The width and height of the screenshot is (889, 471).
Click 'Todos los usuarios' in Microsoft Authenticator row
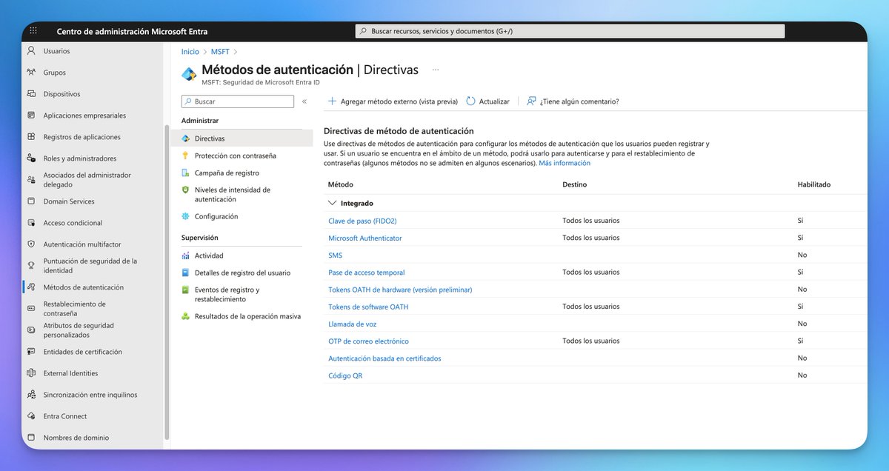tap(591, 238)
